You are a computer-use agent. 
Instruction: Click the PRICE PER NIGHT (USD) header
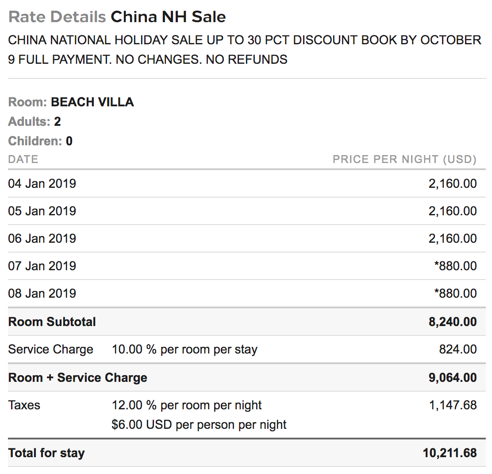point(404,159)
